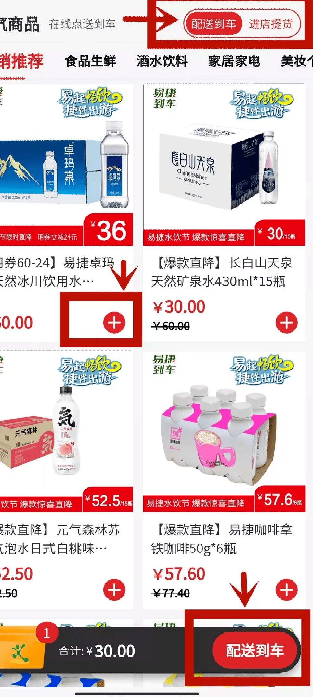Screen dimensions: 313x697
Task: Add 元气森林 sparkling water to cart
Action: point(114,590)
